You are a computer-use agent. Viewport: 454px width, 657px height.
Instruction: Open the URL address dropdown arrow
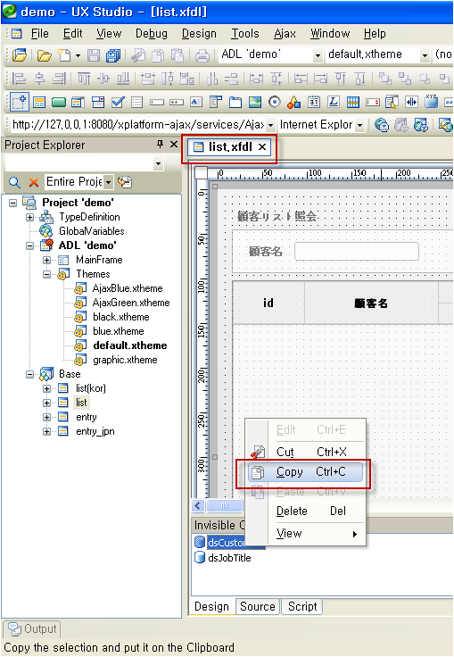[x=271, y=125]
